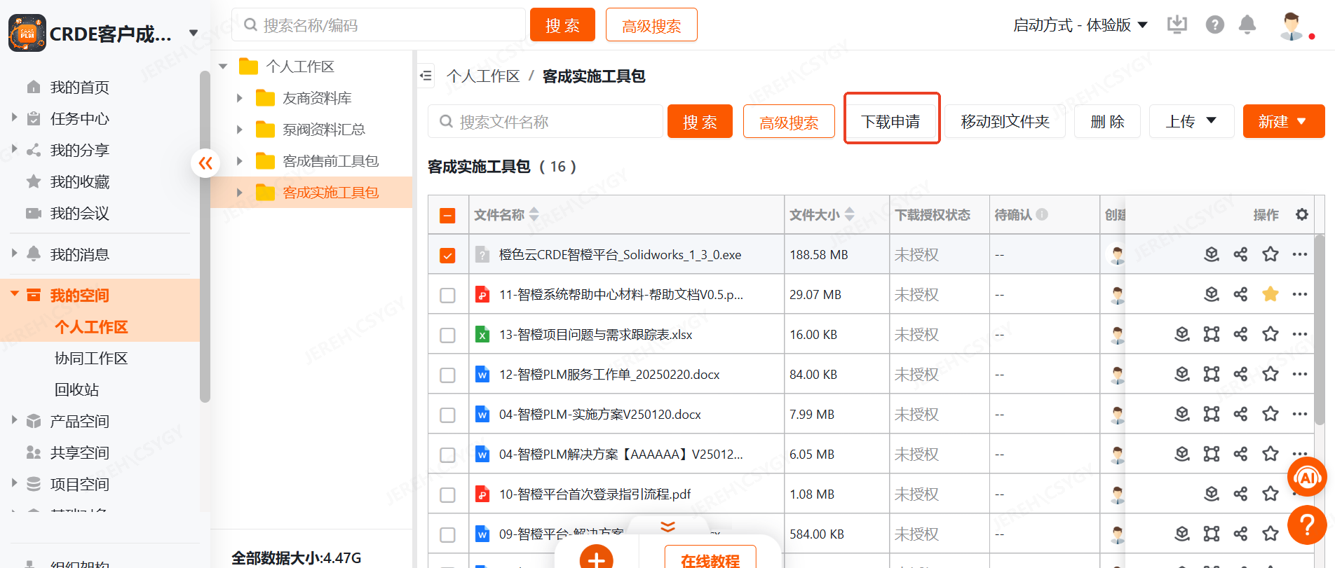Expand the 任务中心 sidebar arrow
Viewport: 1335px width, 568px height.
14,118
